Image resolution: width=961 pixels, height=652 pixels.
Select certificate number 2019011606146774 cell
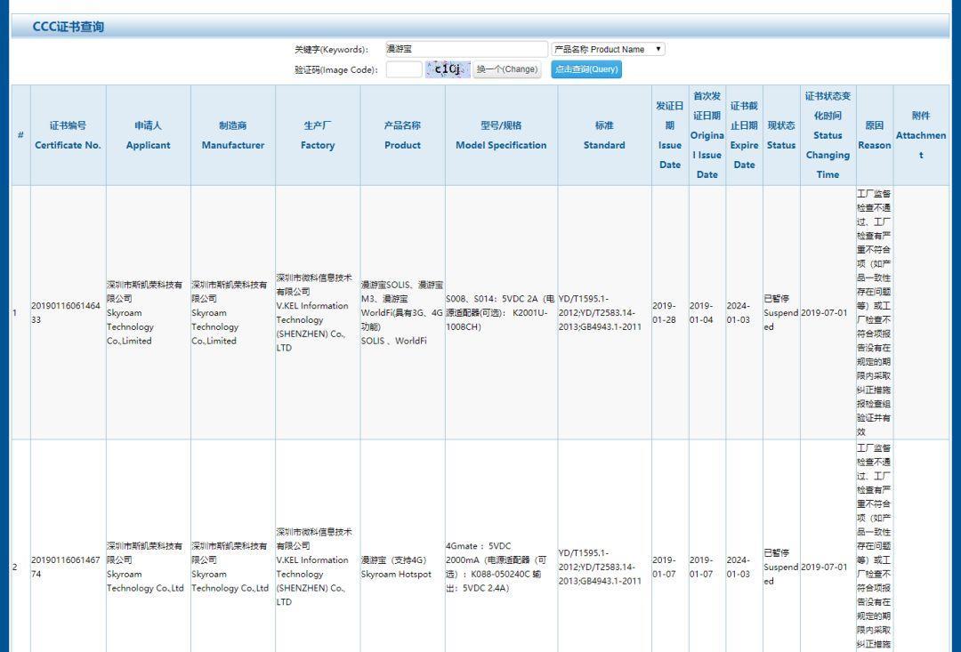click(66, 567)
